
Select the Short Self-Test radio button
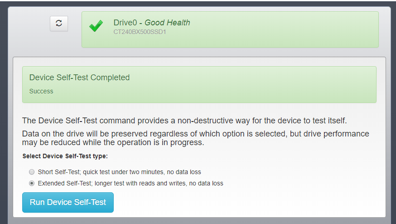pyautogui.click(x=32, y=172)
